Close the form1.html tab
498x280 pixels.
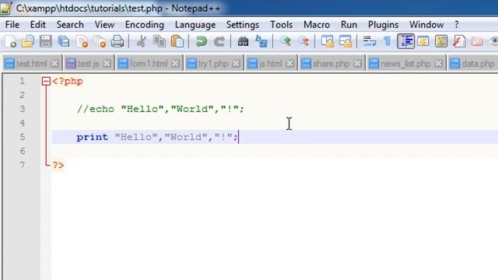(x=175, y=64)
